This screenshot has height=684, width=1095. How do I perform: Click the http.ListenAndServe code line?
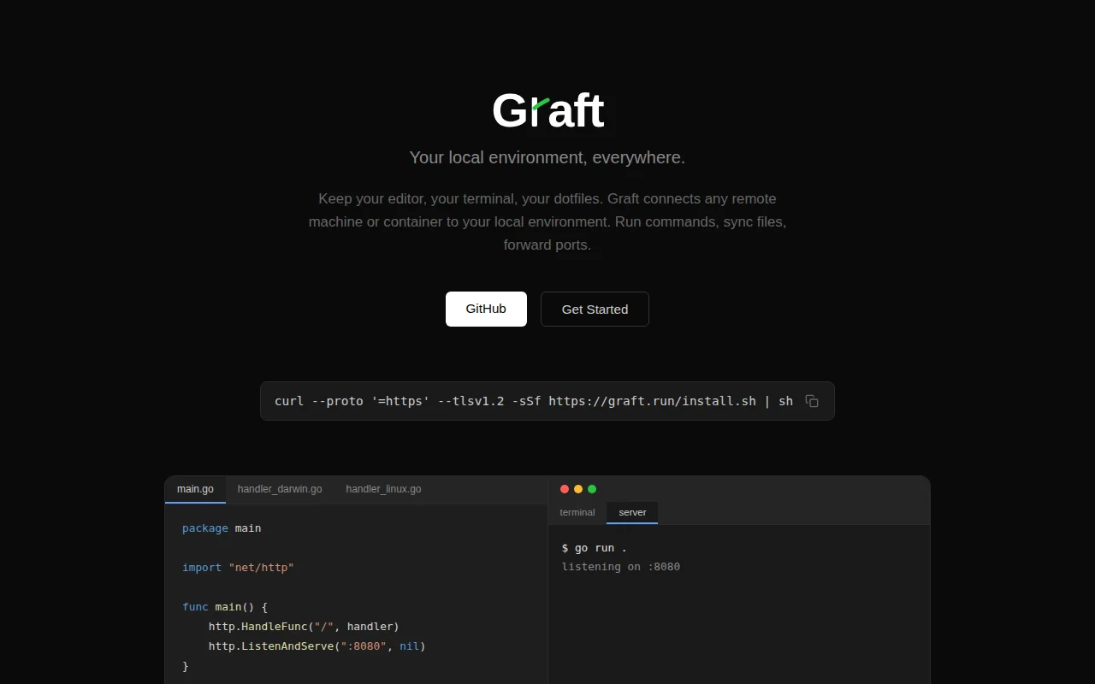[x=317, y=646]
